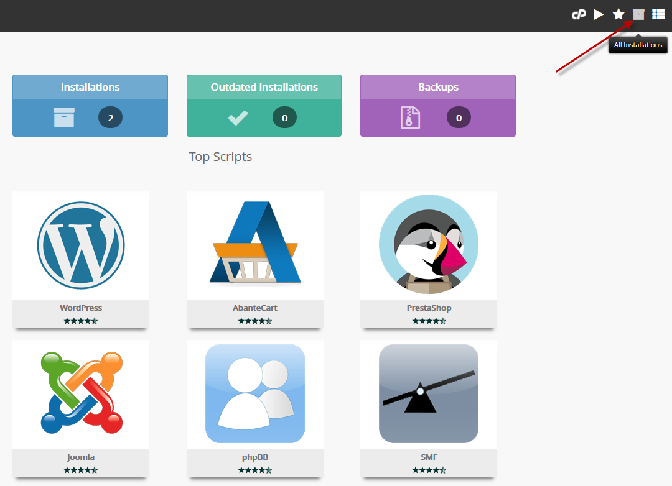672x486 pixels.
Task: Open the SMF script name link
Action: [429, 457]
